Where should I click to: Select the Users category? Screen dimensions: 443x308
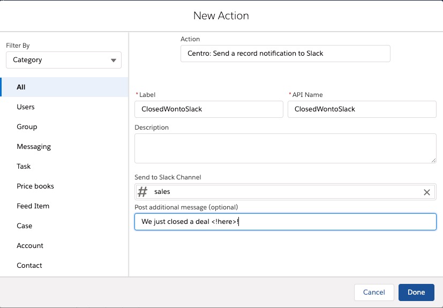click(x=26, y=107)
